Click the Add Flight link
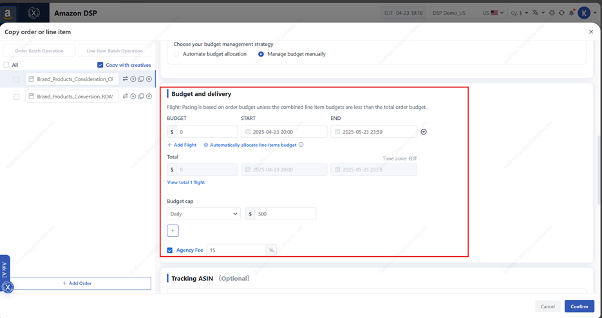 point(182,145)
